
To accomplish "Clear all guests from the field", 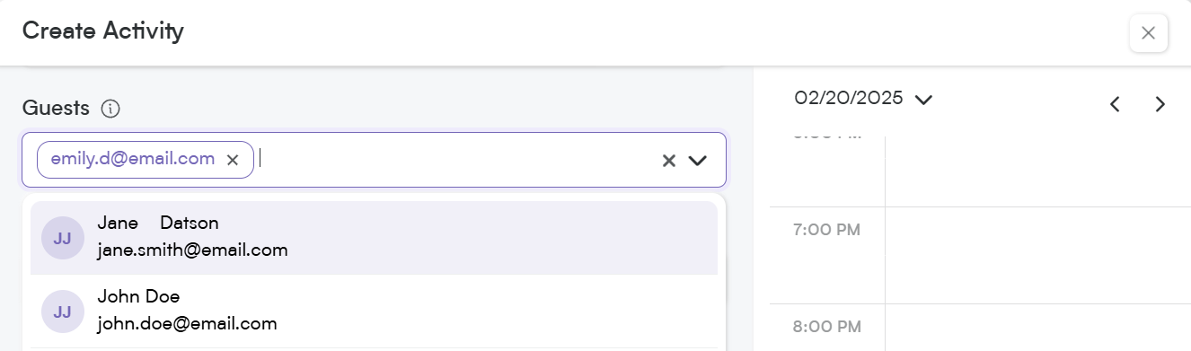I will (x=668, y=161).
